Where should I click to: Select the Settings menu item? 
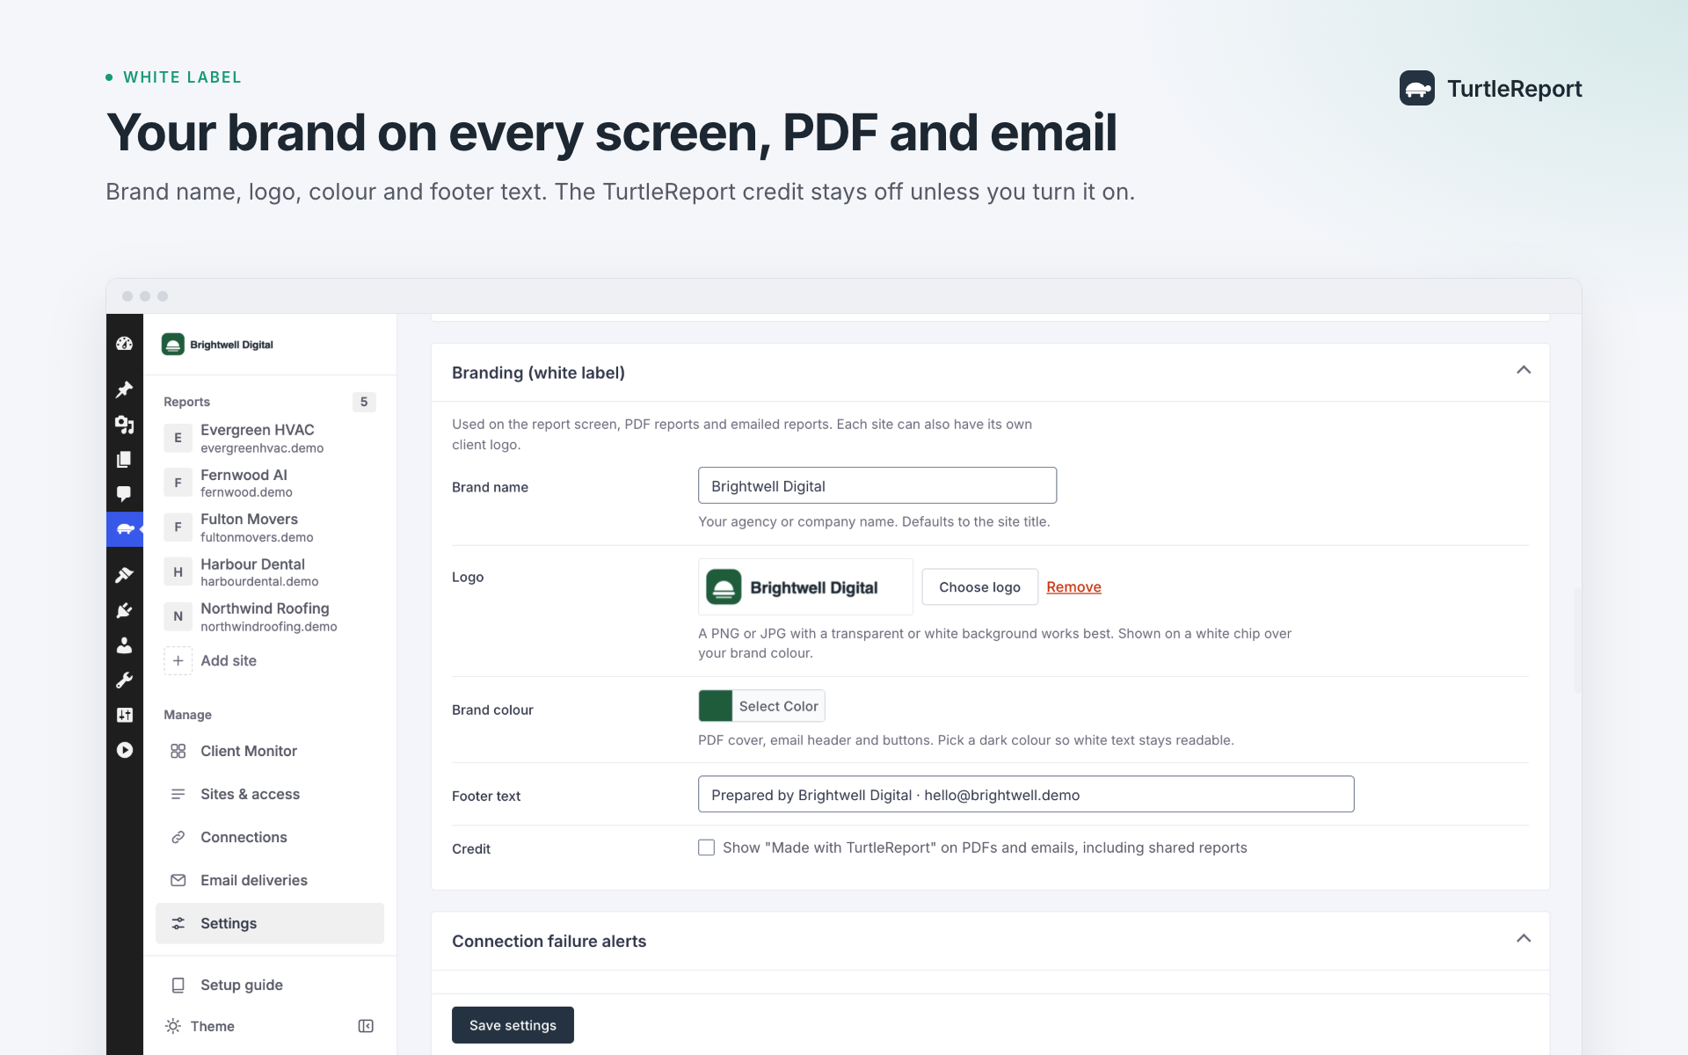click(x=270, y=923)
